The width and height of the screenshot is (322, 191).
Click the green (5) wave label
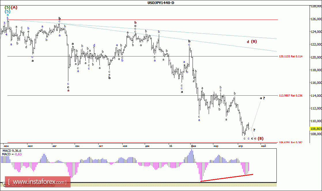pos(7,7)
